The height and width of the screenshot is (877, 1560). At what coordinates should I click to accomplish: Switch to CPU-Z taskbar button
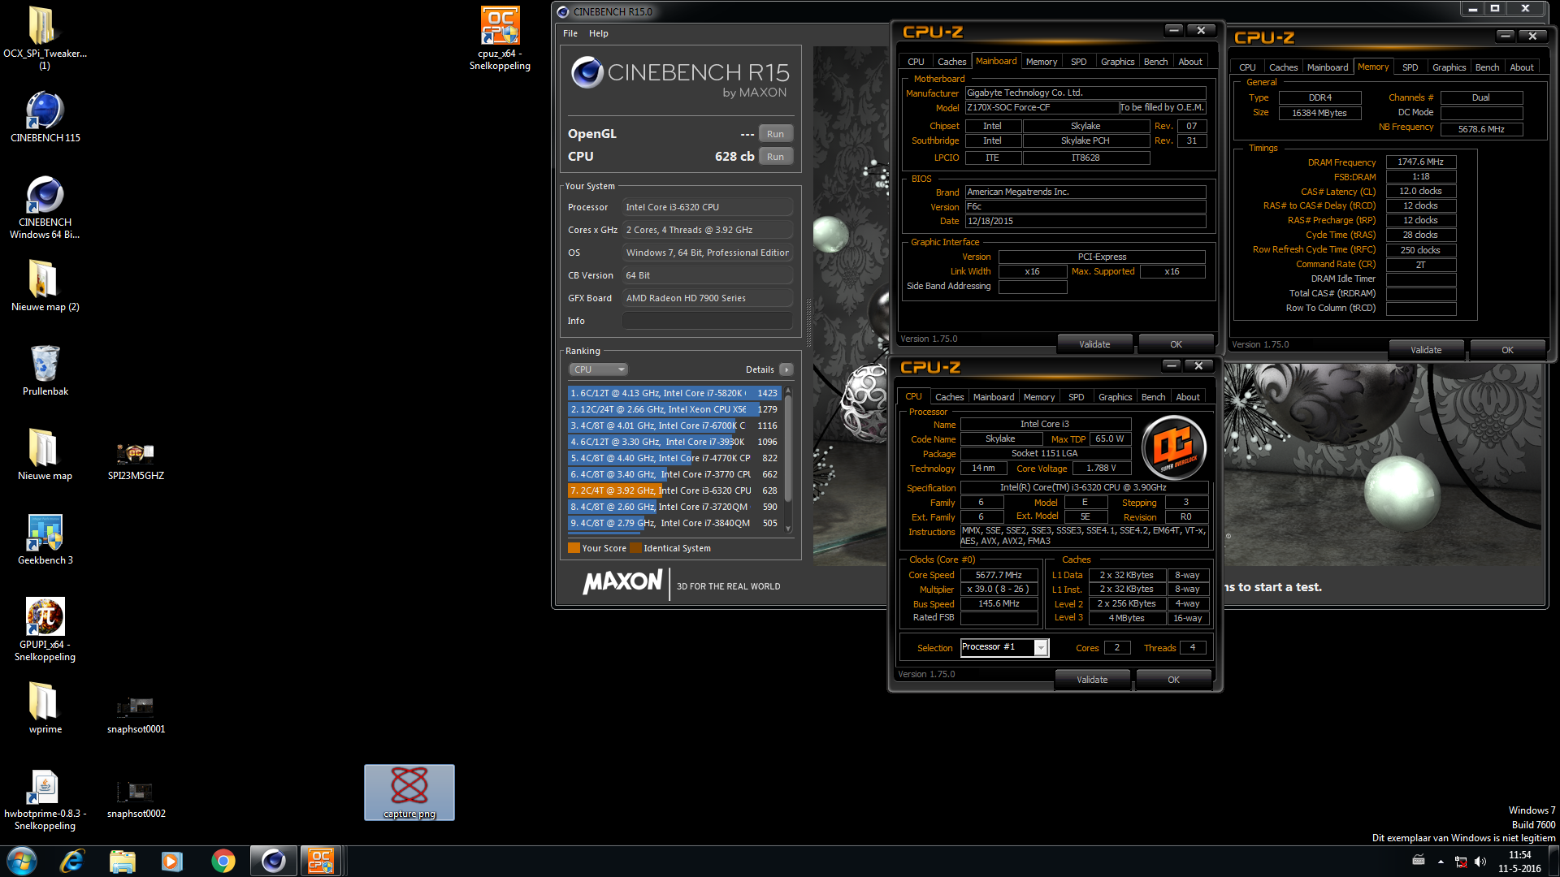[x=322, y=861]
